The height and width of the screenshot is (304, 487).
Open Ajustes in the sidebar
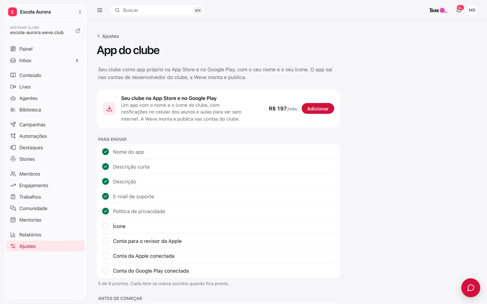pyautogui.click(x=45, y=246)
